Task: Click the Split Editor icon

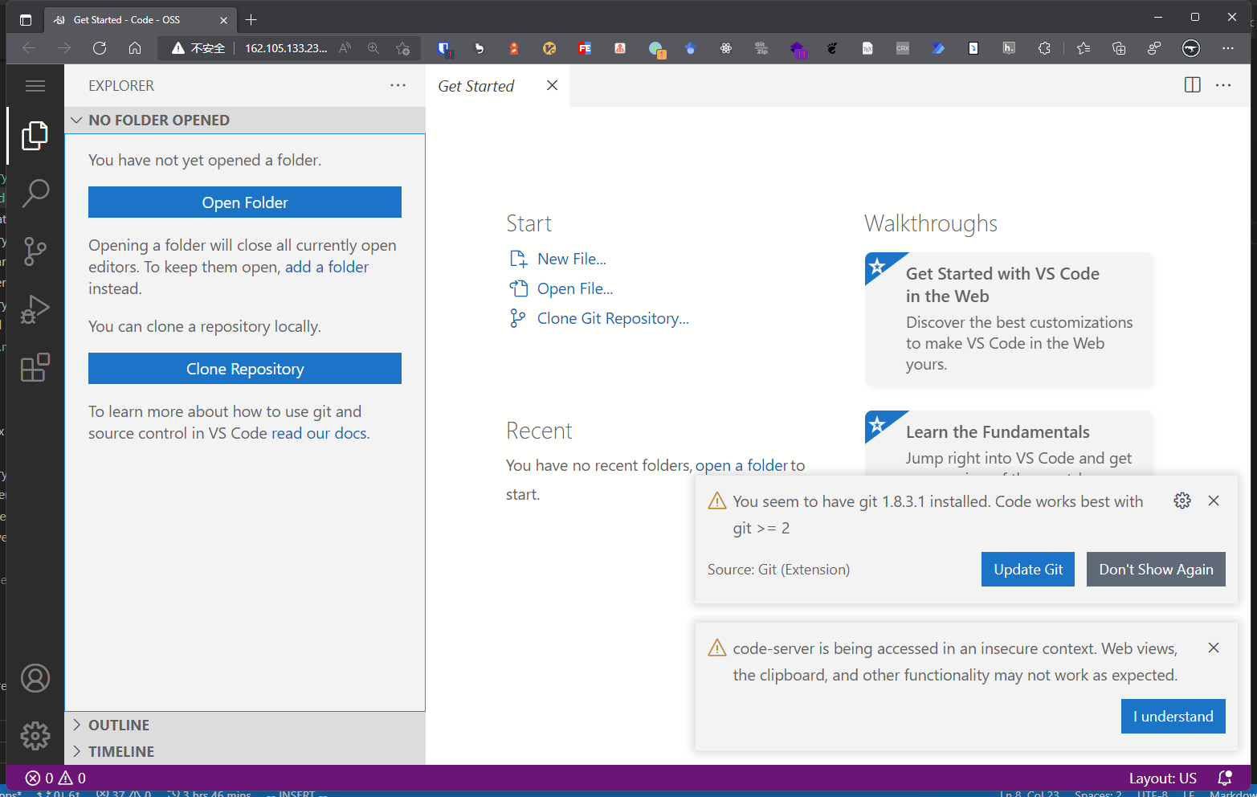Action: [x=1192, y=84]
